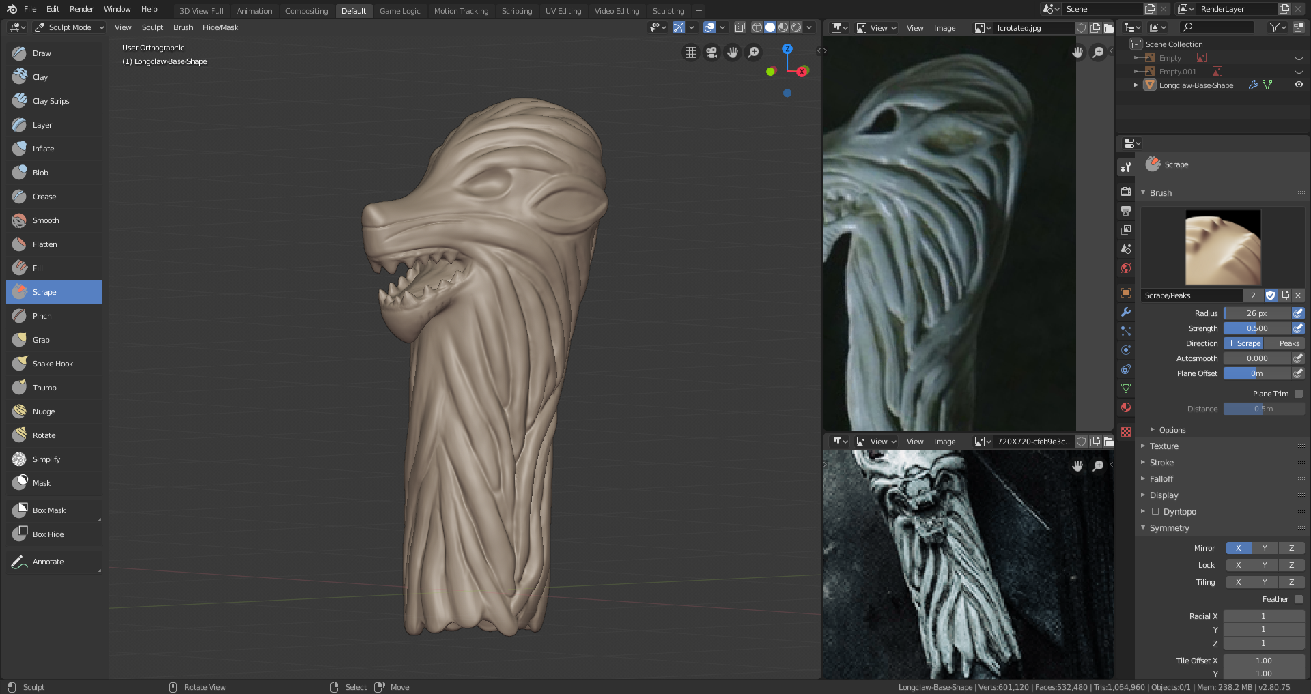
Task: Click the brush preview thumbnail
Action: pyautogui.click(x=1222, y=247)
